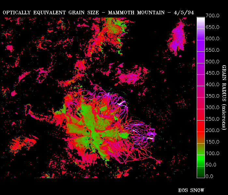
Task: Click the 4/5/94 date in the title
Action: pos(183,13)
